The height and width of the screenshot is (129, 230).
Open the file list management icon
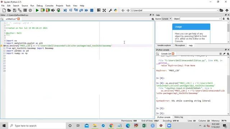pyautogui.click(x=25, y=10)
